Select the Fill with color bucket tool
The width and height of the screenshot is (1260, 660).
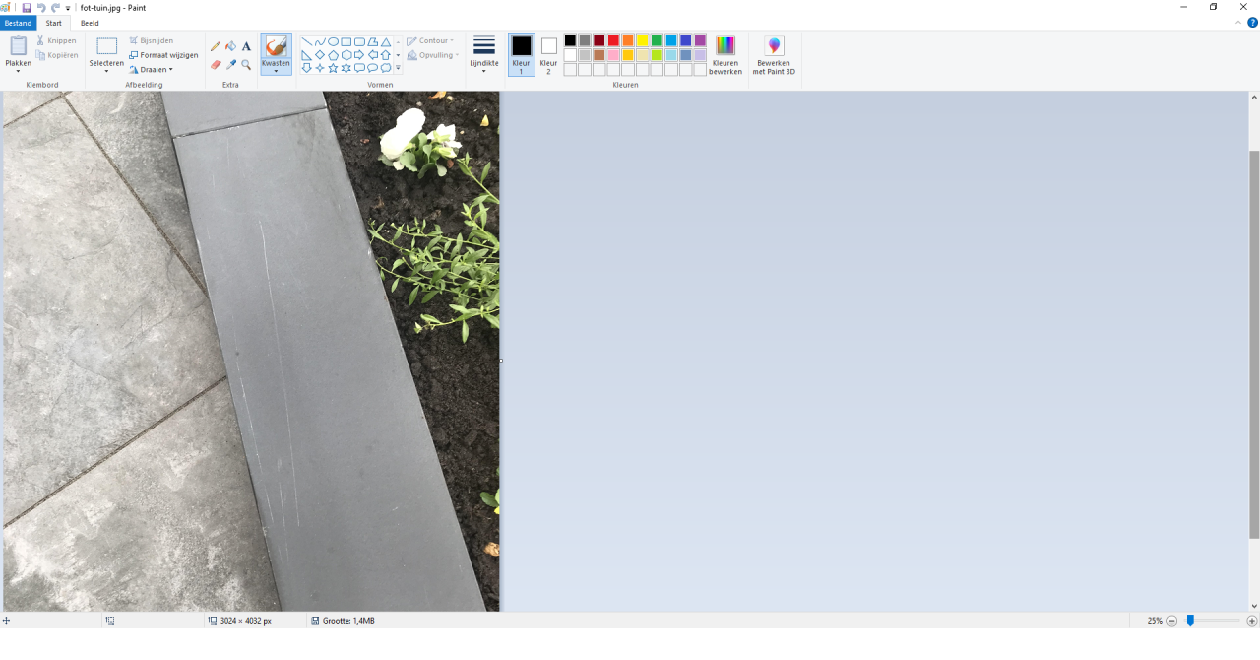[x=230, y=46]
